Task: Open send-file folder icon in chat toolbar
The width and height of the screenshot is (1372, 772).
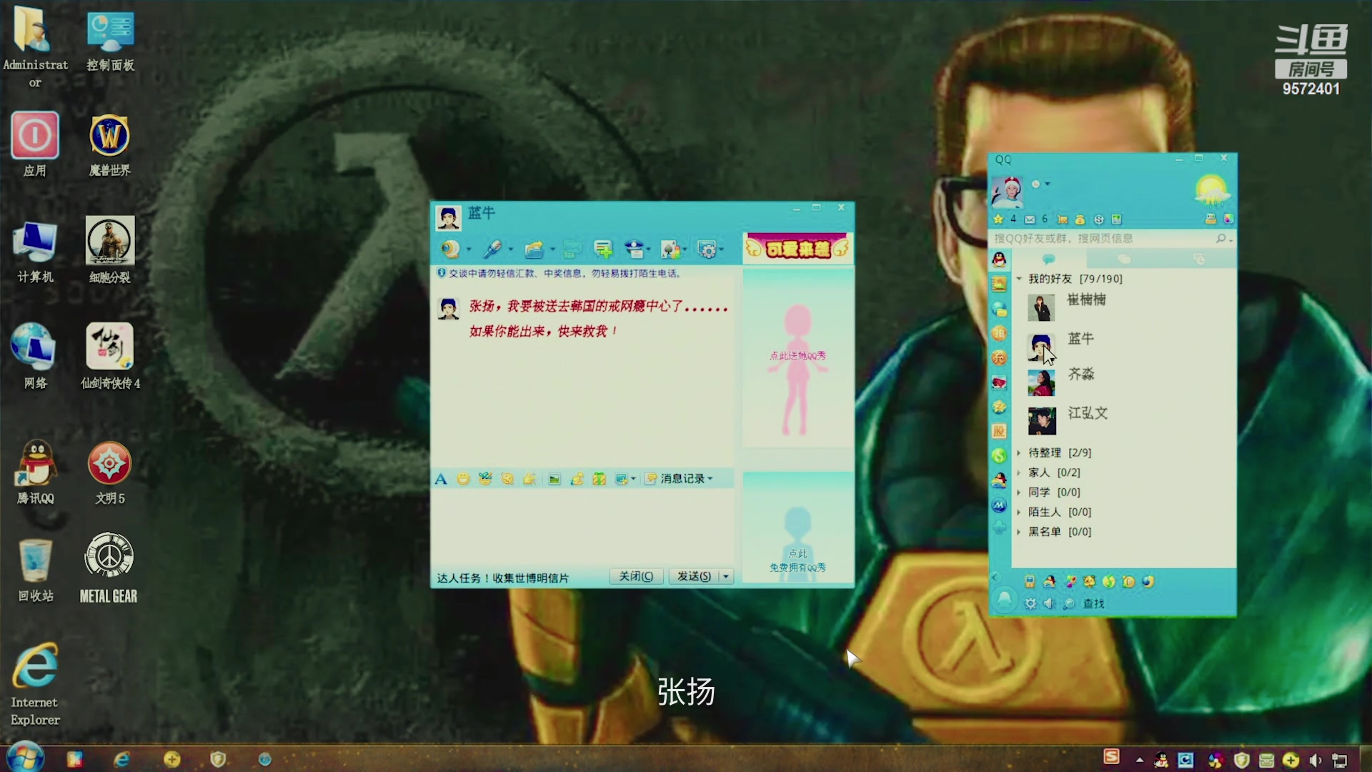Action: tap(534, 249)
